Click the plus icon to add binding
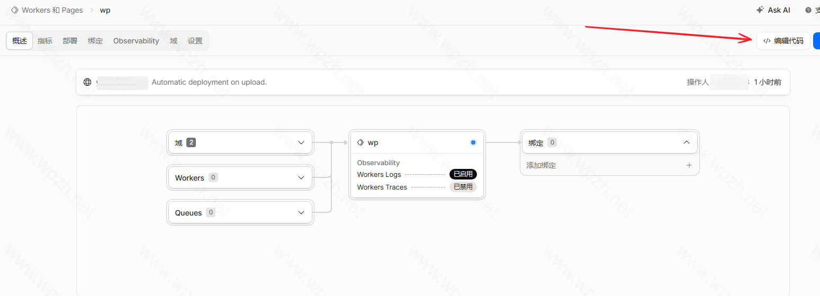This screenshot has height=296, width=820. [x=689, y=165]
